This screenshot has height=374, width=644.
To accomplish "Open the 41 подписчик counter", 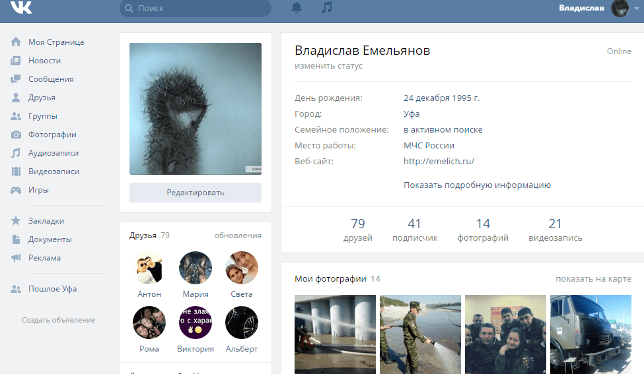I will 415,230.
